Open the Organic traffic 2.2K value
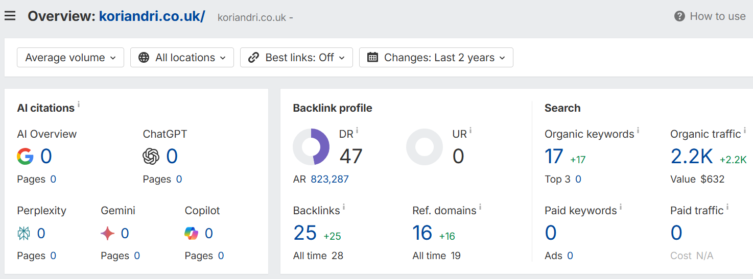Image resolution: width=753 pixels, height=279 pixels. [x=691, y=157]
